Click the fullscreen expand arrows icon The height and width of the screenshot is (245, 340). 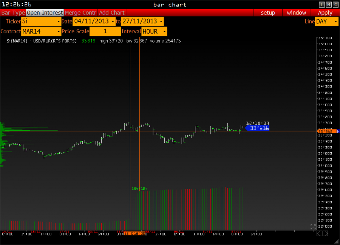pos(313,227)
